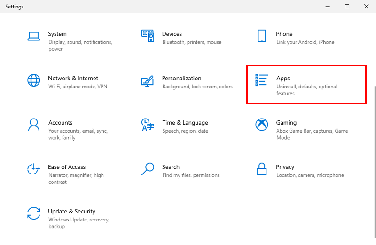Go to Devices settings text
Image resolution: width=376 pixels, height=245 pixels.
[x=172, y=34]
